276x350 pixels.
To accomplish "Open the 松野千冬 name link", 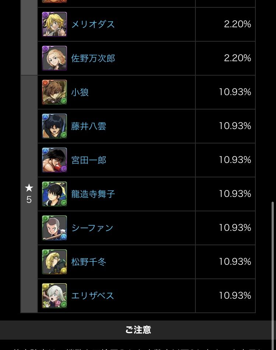I will (x=89, y=262).
